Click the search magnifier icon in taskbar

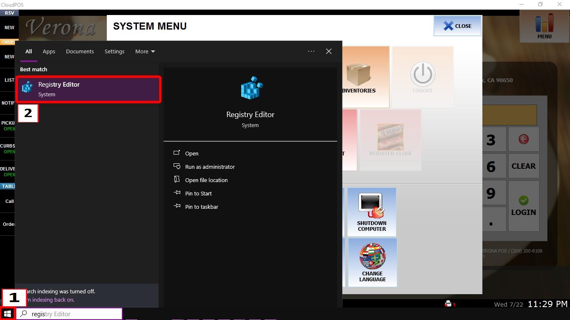point(24,314)
